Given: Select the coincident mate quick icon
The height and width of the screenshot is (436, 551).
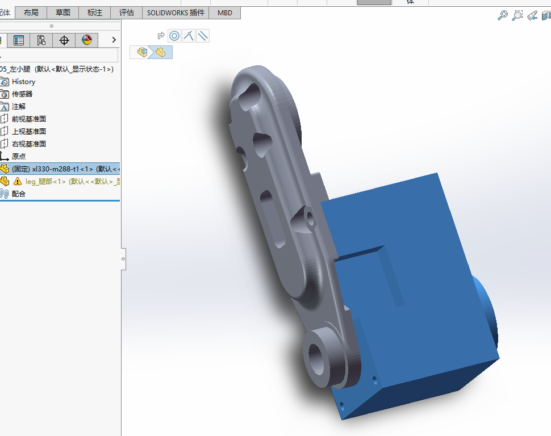Looking at the screenshot, I should [189, 36].
